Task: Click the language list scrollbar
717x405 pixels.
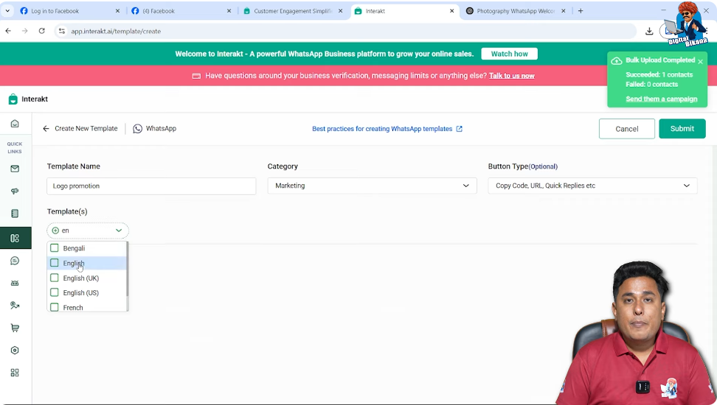Action: tap(128, 270)
